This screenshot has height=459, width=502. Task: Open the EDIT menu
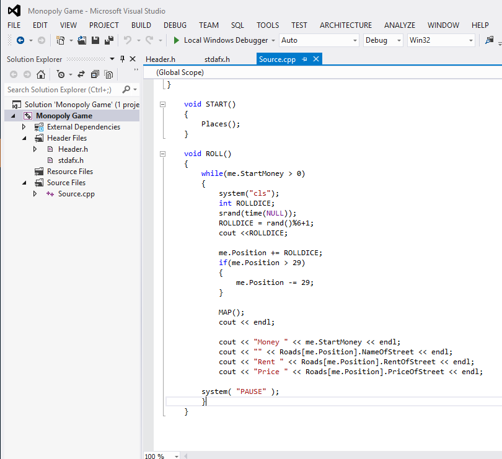[40, 25]
